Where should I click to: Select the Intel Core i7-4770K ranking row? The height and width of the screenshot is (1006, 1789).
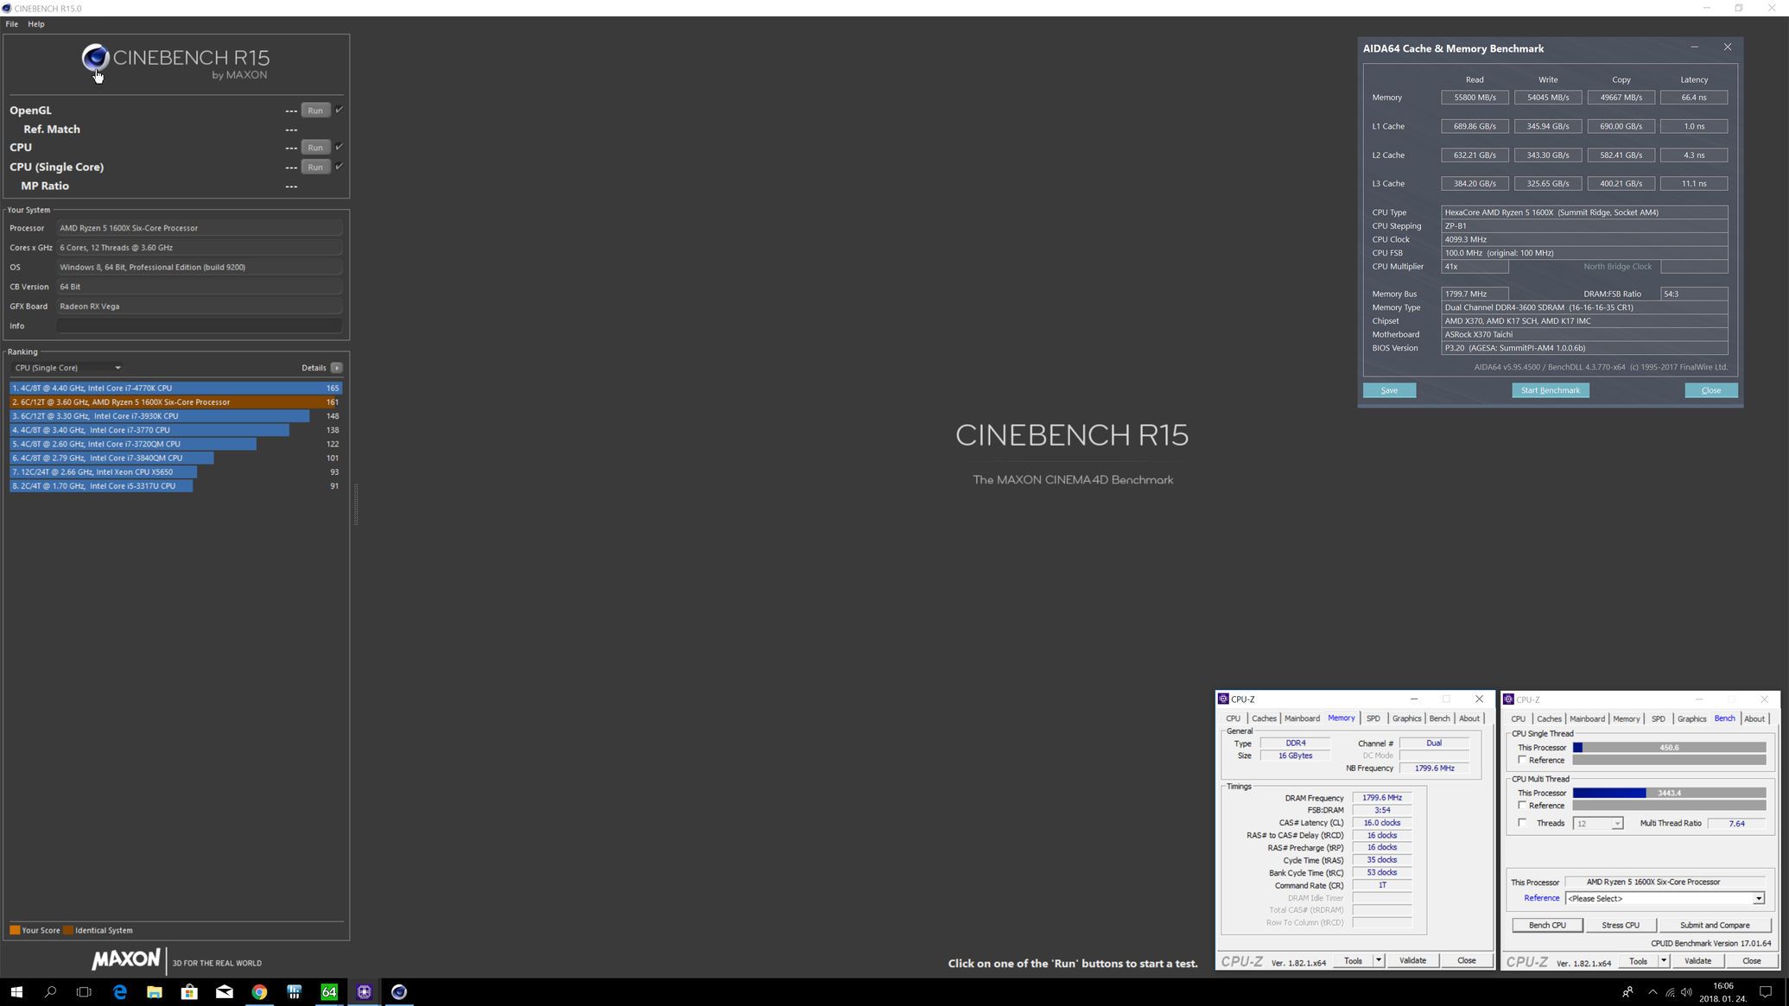tap(176, 389)
